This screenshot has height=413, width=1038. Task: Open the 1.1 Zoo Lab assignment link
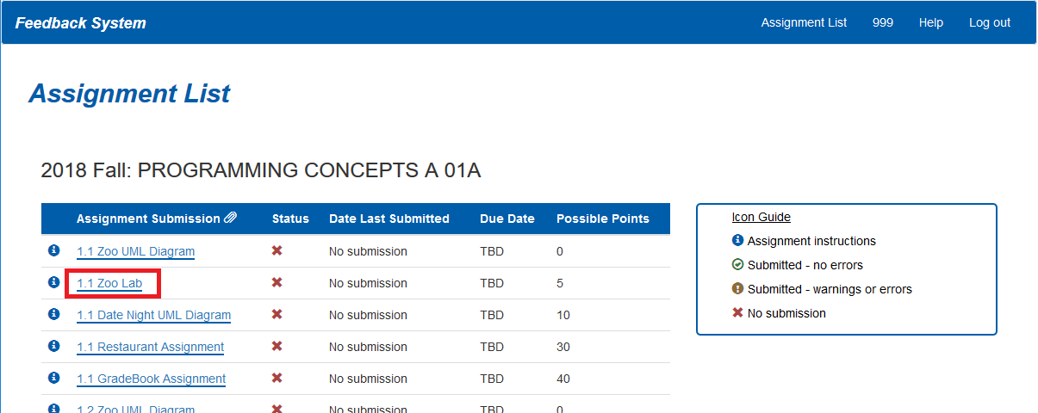click(109, 283)
